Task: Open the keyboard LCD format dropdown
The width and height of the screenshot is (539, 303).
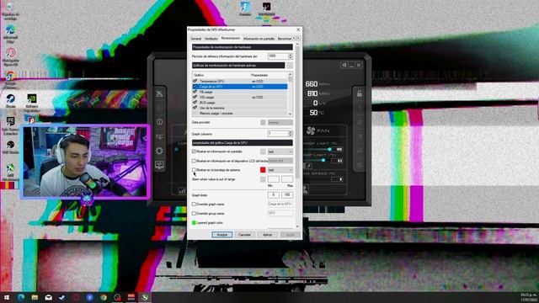Action: [x=280, y=161]
